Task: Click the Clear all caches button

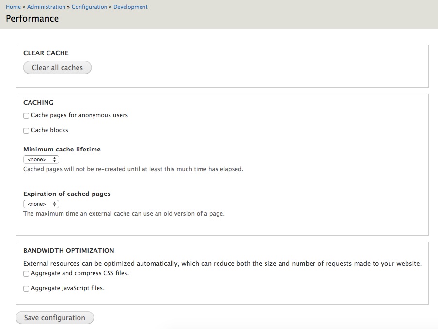Action: [57, 67]
